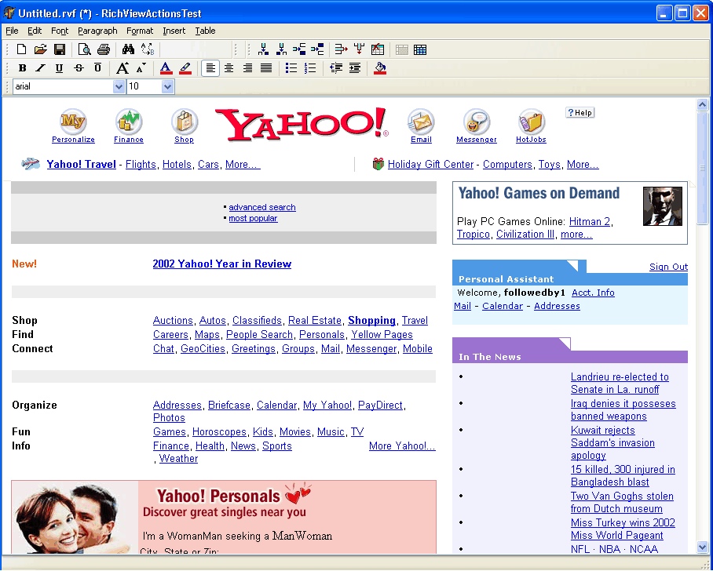Toggle bold formatting

coord(22,68)
